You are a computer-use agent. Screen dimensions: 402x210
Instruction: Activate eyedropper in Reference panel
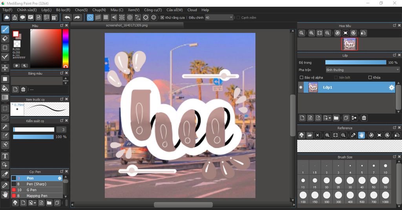[353, 135]
